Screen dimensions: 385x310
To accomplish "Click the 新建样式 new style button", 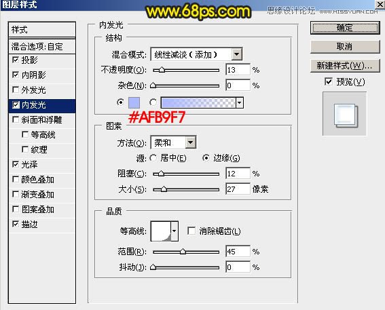I will click(345, 66).
